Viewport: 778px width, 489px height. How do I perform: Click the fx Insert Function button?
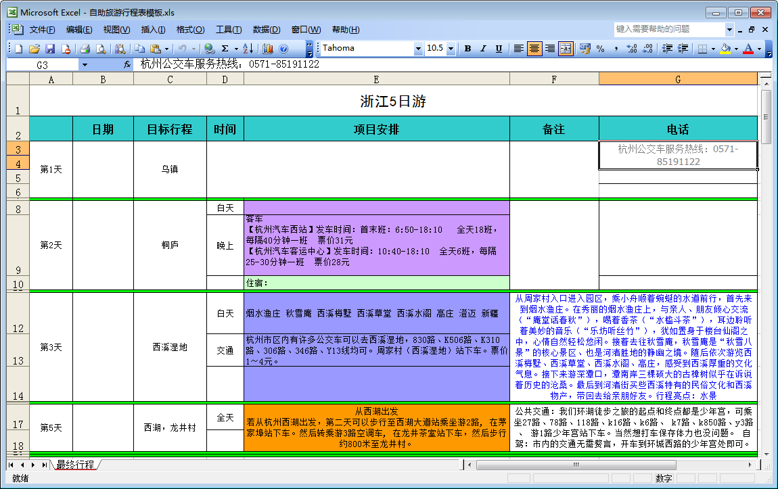127,64
